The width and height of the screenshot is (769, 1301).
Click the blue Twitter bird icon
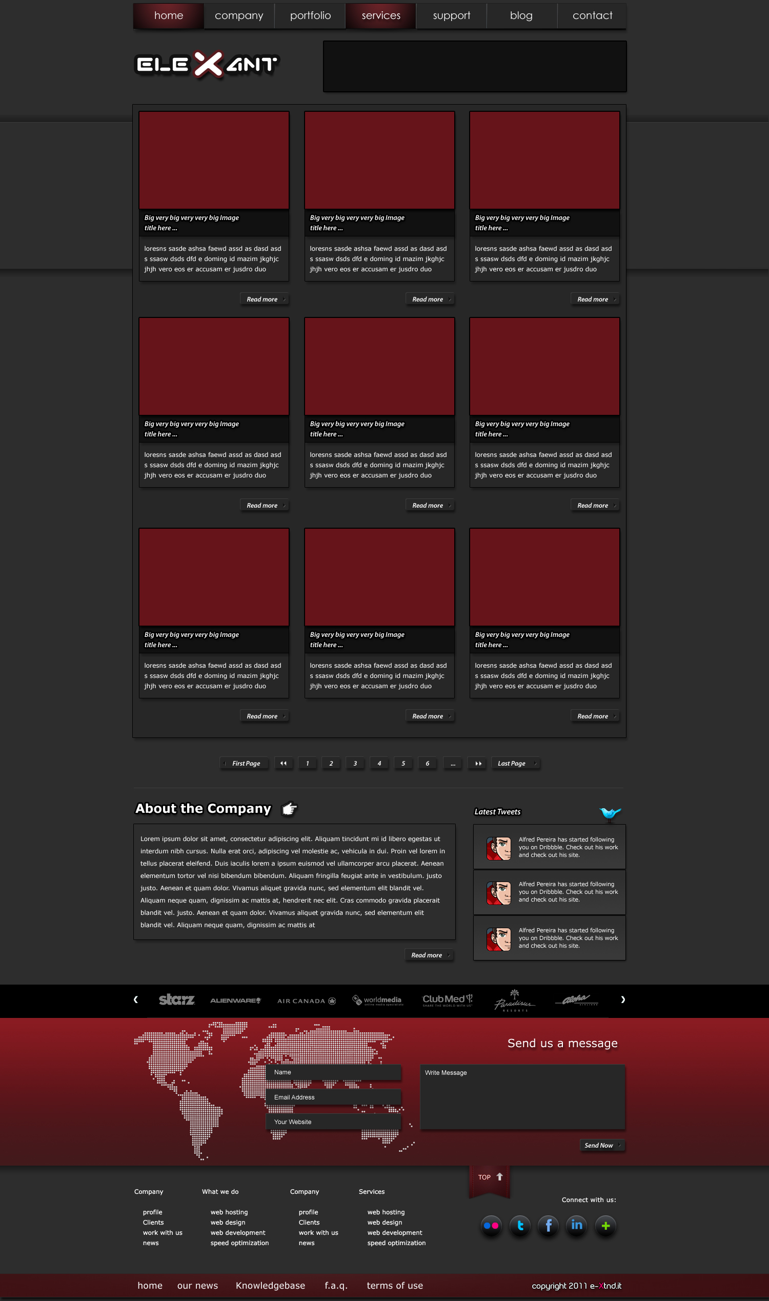(x=610, y=813)
